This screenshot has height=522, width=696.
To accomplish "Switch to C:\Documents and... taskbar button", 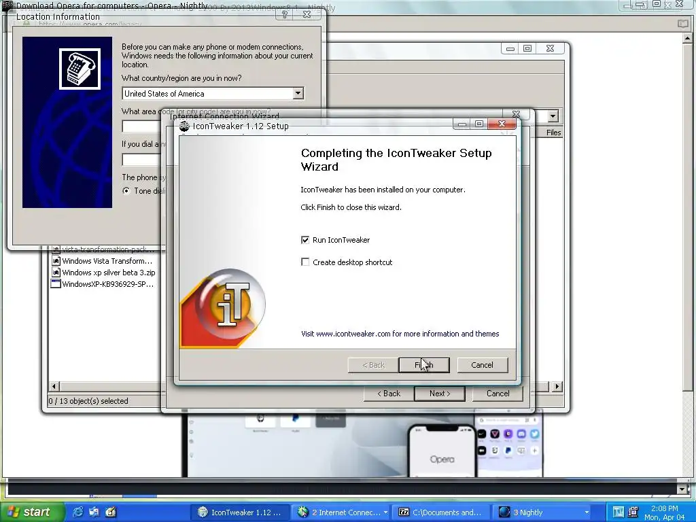I will 442,512.
